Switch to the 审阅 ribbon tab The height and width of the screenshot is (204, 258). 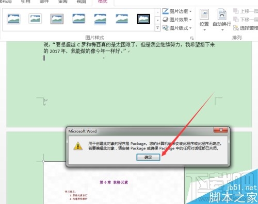[x=62, y=2]
